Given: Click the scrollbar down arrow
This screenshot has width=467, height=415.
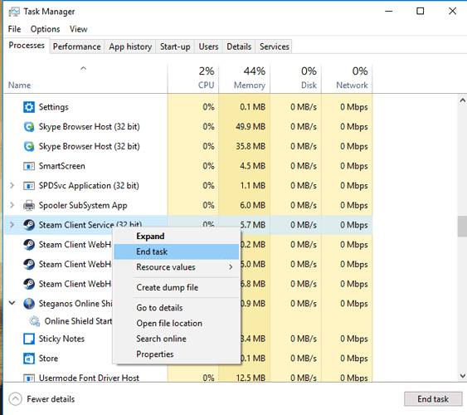Looking at the screenshot, I should coord(463,376).
